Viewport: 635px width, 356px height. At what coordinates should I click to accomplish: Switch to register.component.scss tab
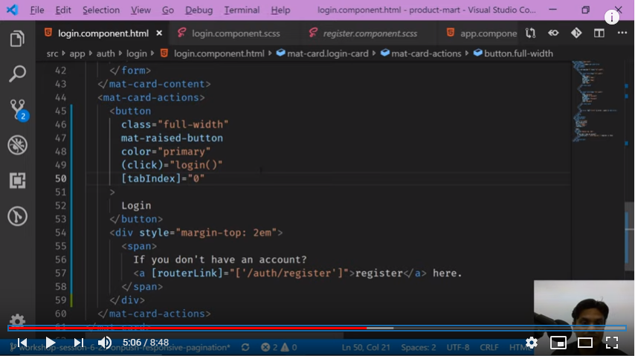(x=370, y=33)
